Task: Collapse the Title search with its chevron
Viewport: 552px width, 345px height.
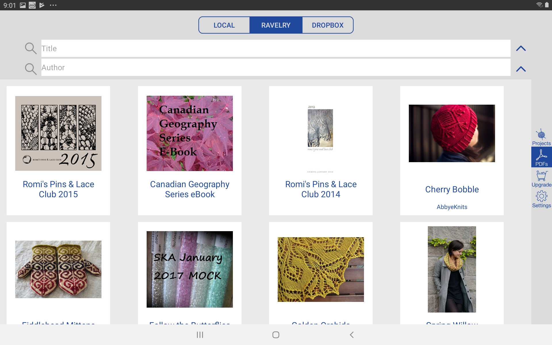Action: (x=521, y=48)
